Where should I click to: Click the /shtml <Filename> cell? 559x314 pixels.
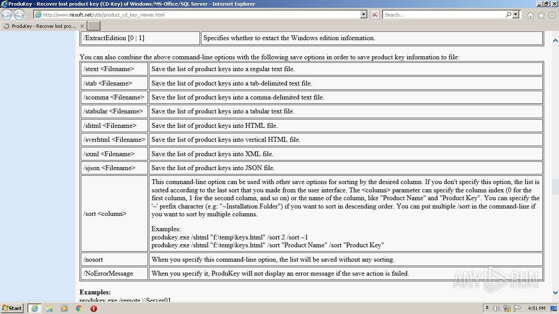tap(114, 126)
